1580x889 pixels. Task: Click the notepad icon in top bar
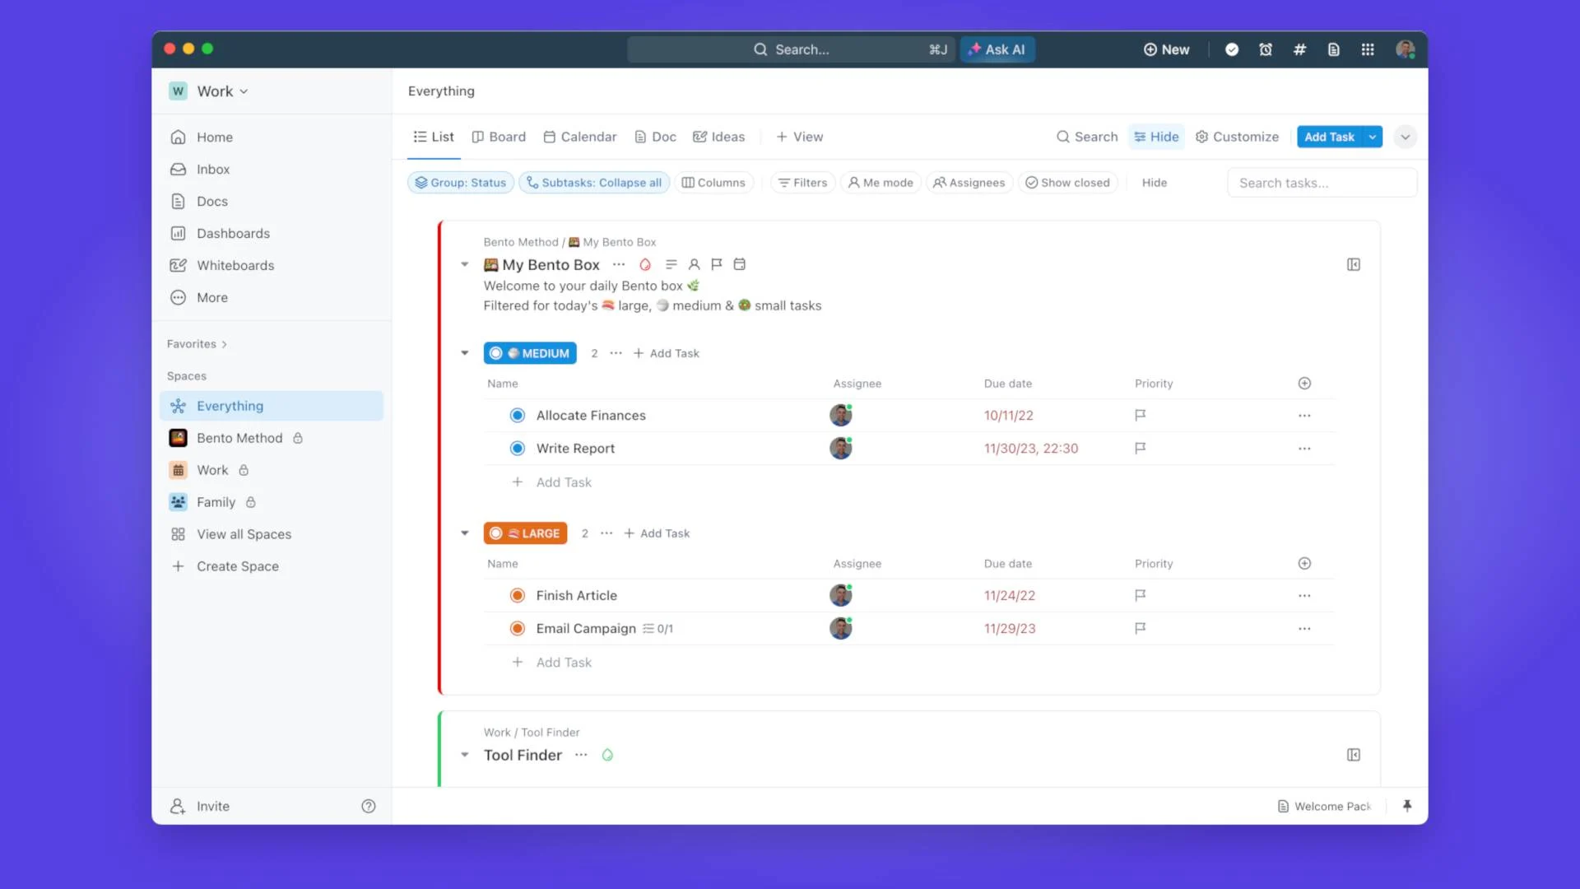click(1333, 49)
